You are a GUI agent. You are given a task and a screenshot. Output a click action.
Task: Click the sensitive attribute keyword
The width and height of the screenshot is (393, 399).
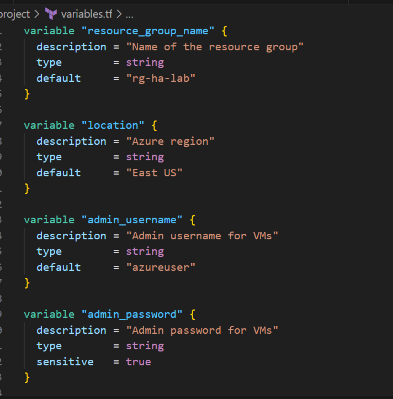point(65,362)
